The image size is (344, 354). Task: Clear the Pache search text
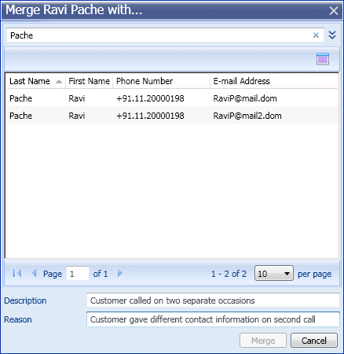[316, 35]
